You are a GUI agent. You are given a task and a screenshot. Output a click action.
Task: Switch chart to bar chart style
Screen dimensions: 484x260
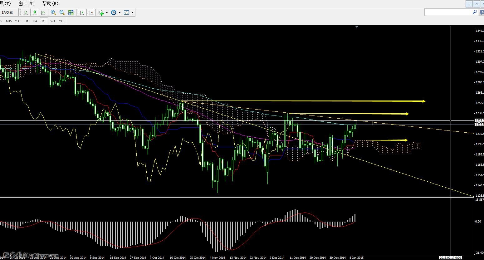pos(26,12)
